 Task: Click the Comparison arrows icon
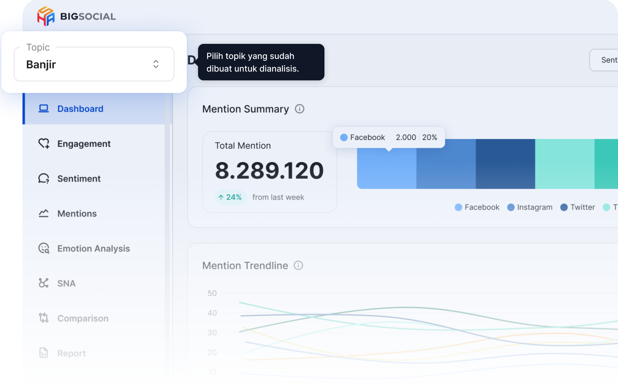click(x=44, y=318)
